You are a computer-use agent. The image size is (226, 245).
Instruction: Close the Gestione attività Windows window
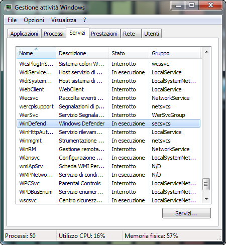pos(210,6)
